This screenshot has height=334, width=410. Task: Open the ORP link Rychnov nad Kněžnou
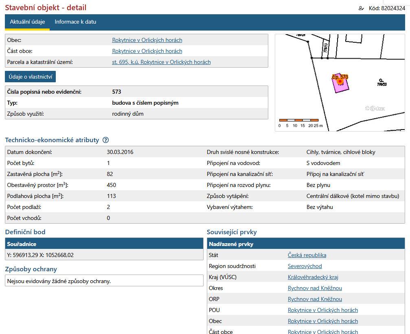click(315, 299)
